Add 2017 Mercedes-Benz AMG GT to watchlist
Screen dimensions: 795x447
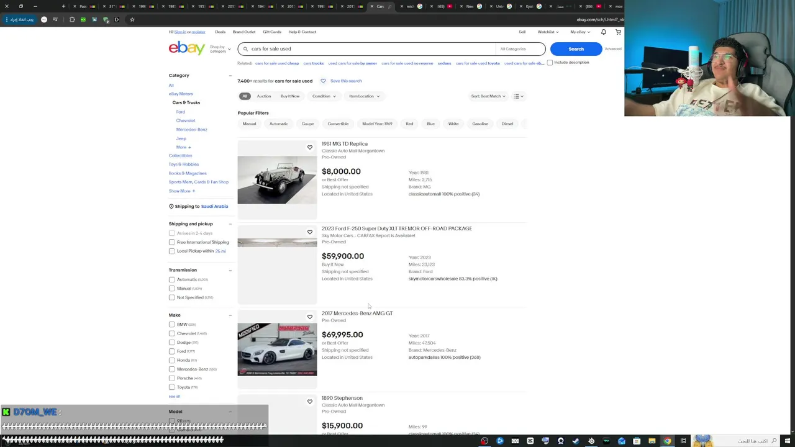click(x=310, y=317)
